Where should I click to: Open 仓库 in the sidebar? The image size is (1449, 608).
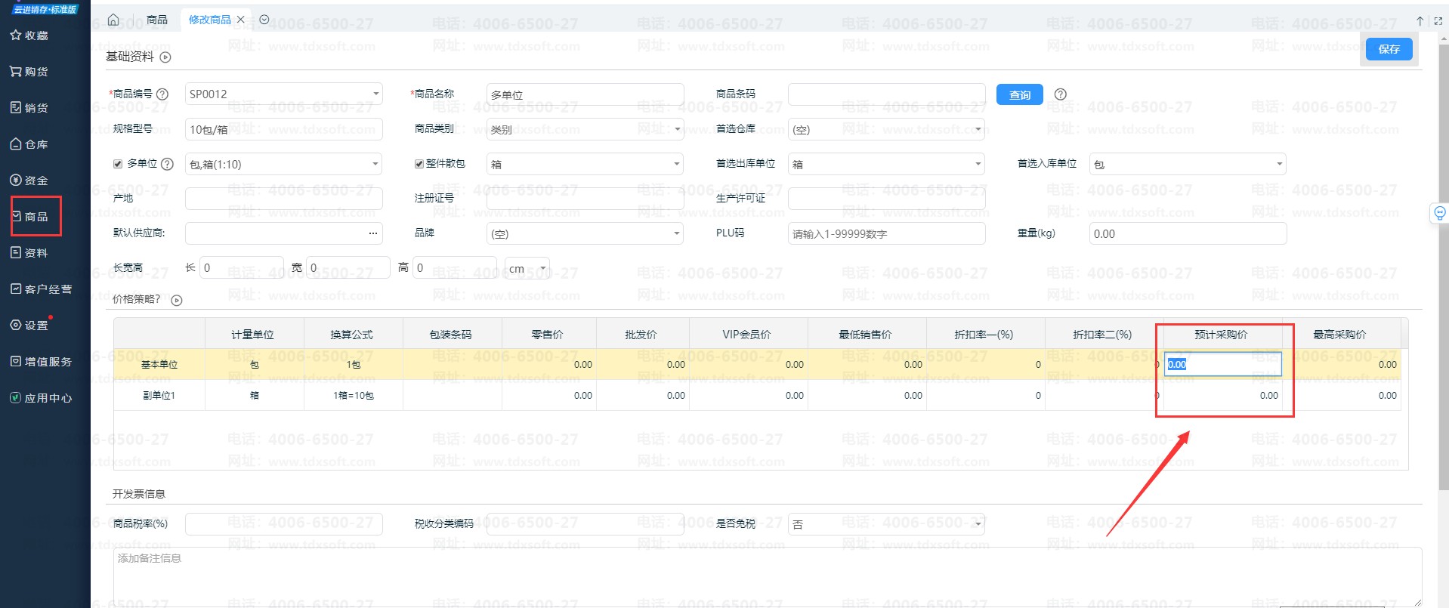coord(29,144)
